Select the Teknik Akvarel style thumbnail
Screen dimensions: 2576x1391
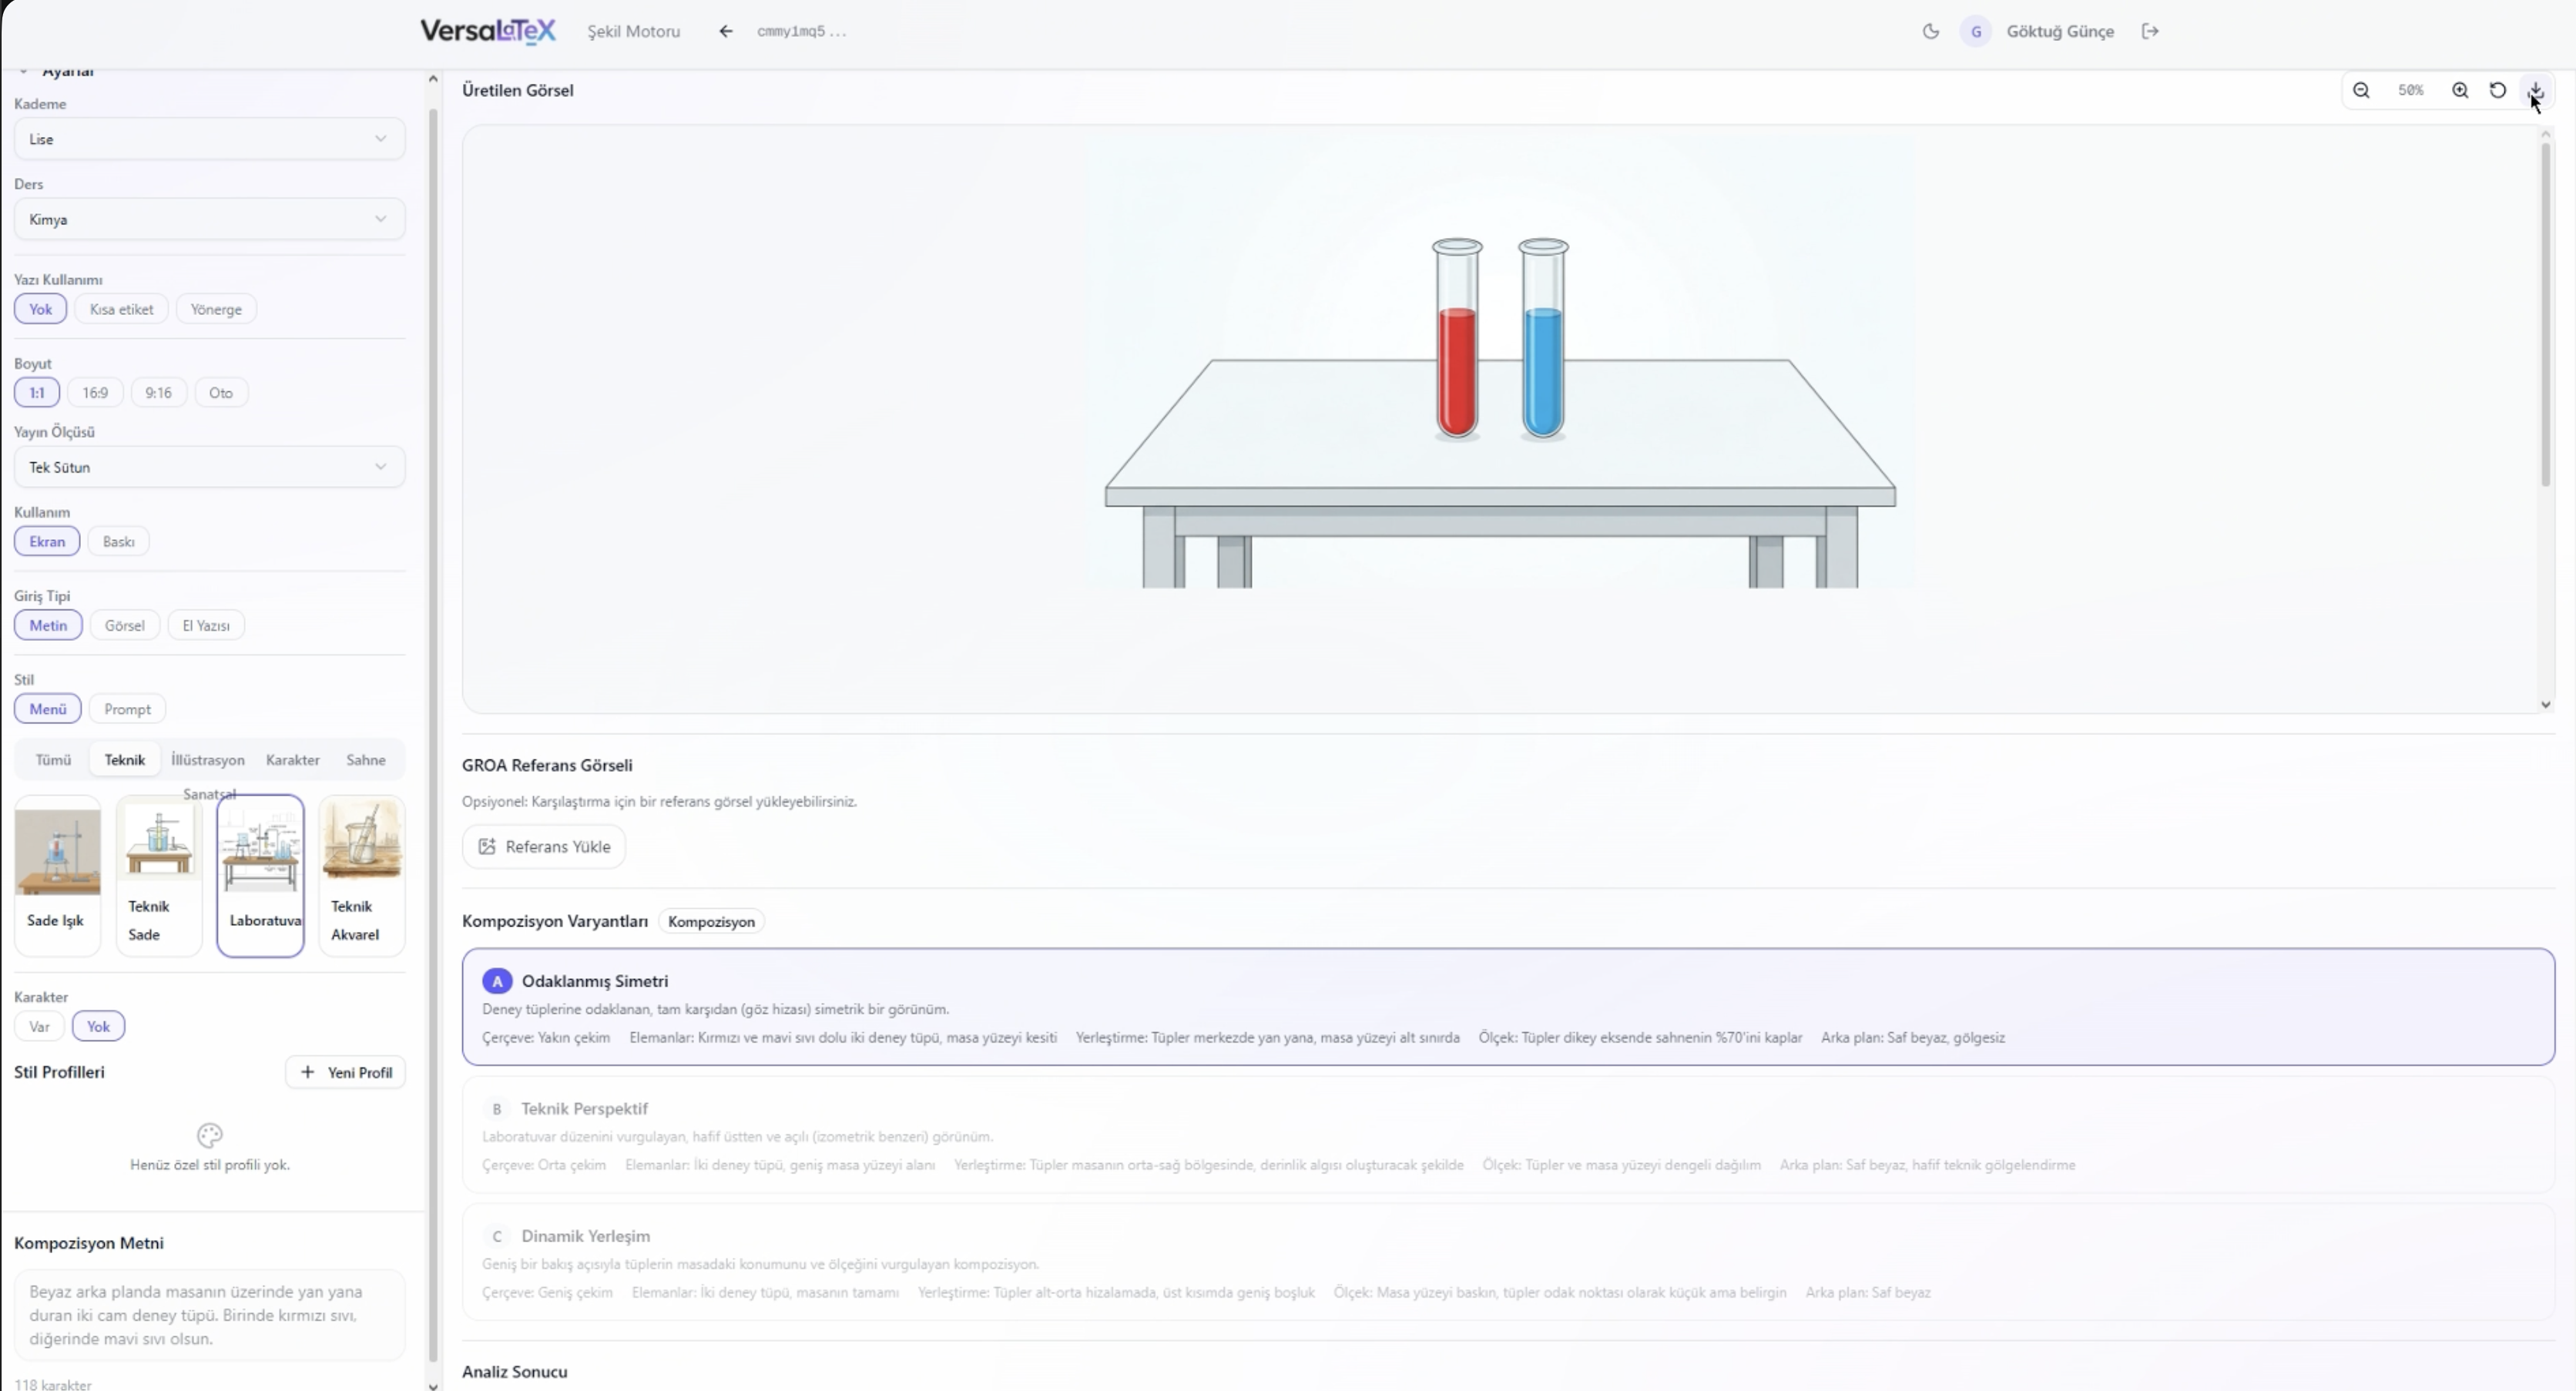[x=361, y=875]
